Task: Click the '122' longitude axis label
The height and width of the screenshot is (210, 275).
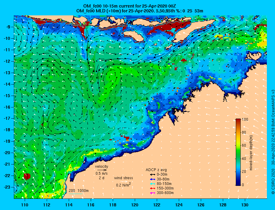Action: click(x=157, y=205)
